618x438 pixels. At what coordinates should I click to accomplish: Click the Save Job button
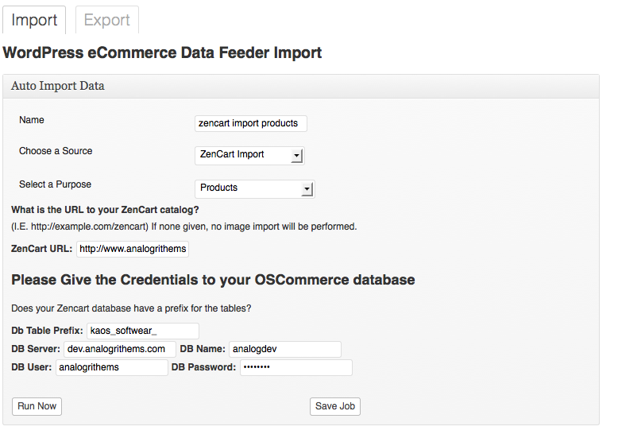(x=334, y=406)
